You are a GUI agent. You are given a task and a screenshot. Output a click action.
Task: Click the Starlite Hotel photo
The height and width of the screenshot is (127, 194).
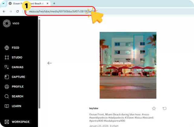tap(128, 65)
